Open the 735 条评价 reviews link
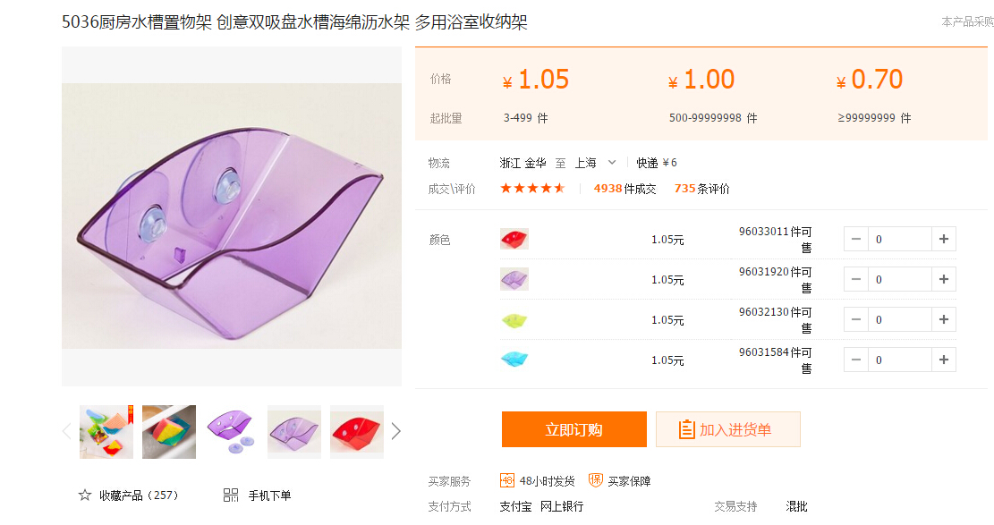This screenshot has height=525, width=994. pyautogui.click(x=701, y=189)
